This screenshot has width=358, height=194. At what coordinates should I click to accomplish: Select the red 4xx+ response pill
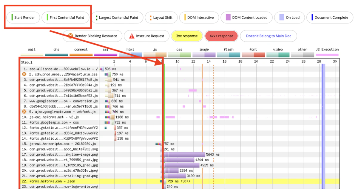(221, 36)
